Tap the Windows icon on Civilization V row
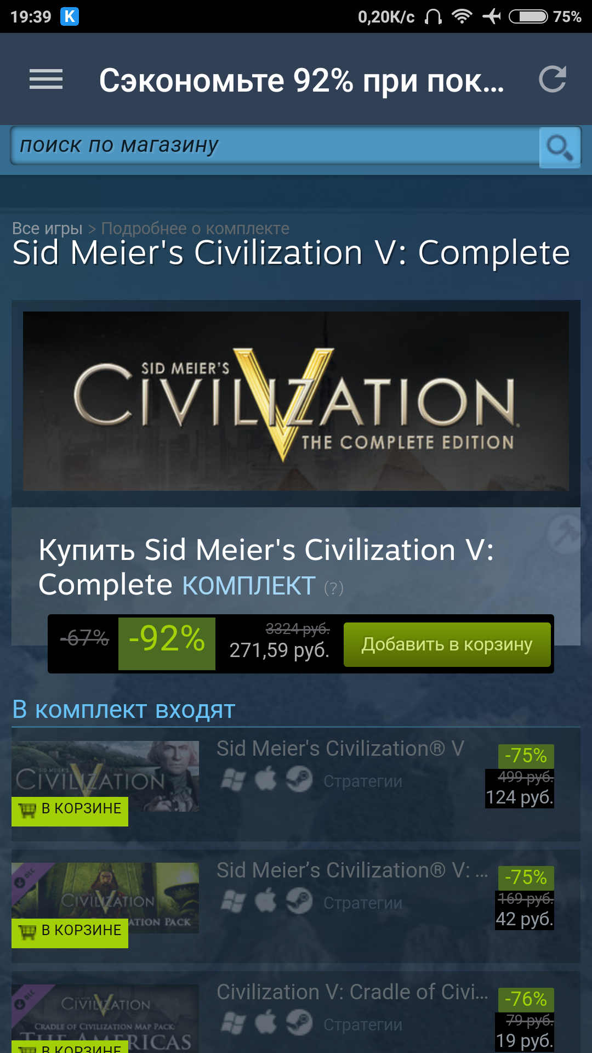 click(233, 779)
